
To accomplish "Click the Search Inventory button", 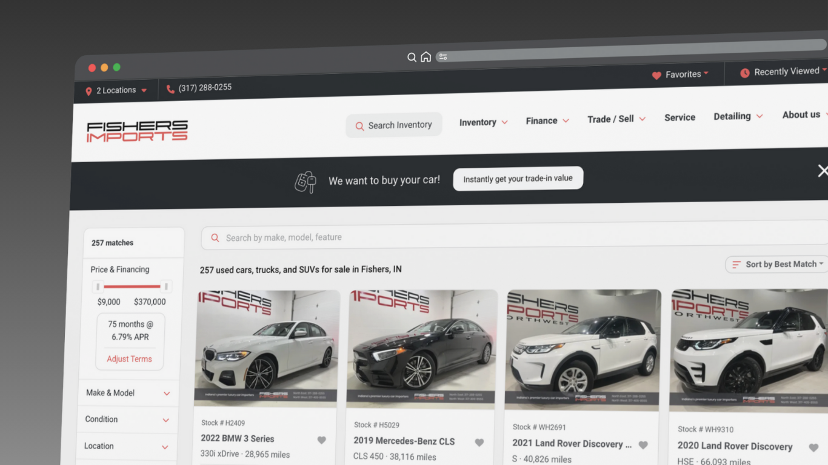I will click(x=394, y=125).
